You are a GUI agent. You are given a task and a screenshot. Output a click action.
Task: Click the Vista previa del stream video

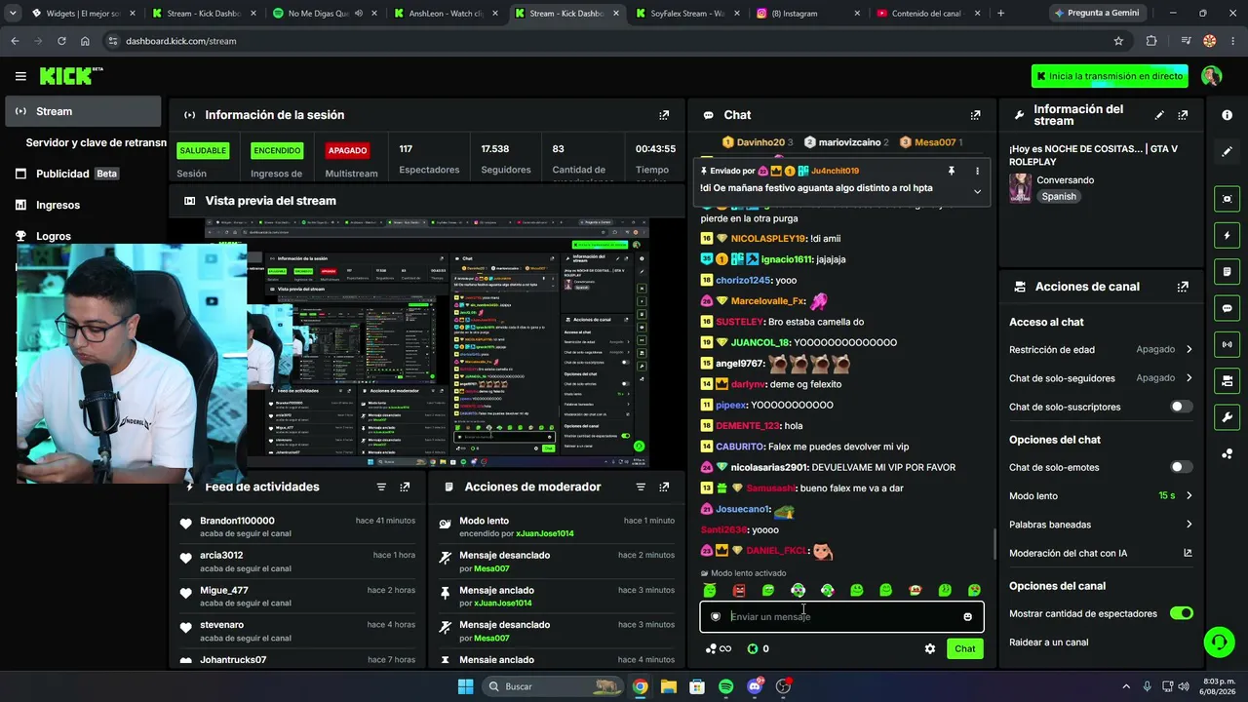point(427,342)
